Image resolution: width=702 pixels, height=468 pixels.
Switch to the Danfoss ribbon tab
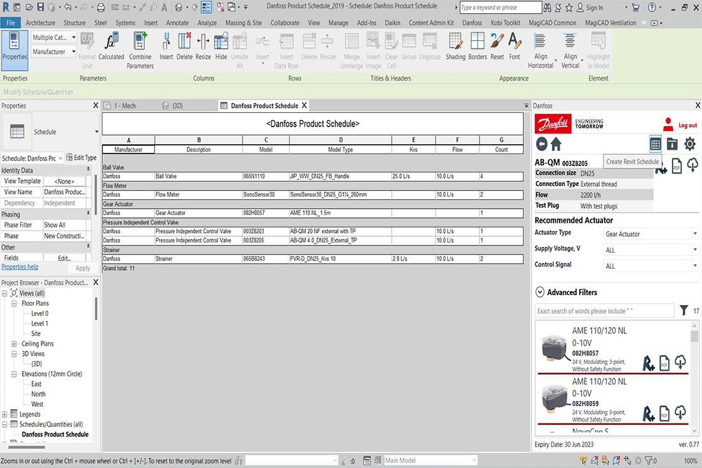pyautogui.click(x=472, y=22)
